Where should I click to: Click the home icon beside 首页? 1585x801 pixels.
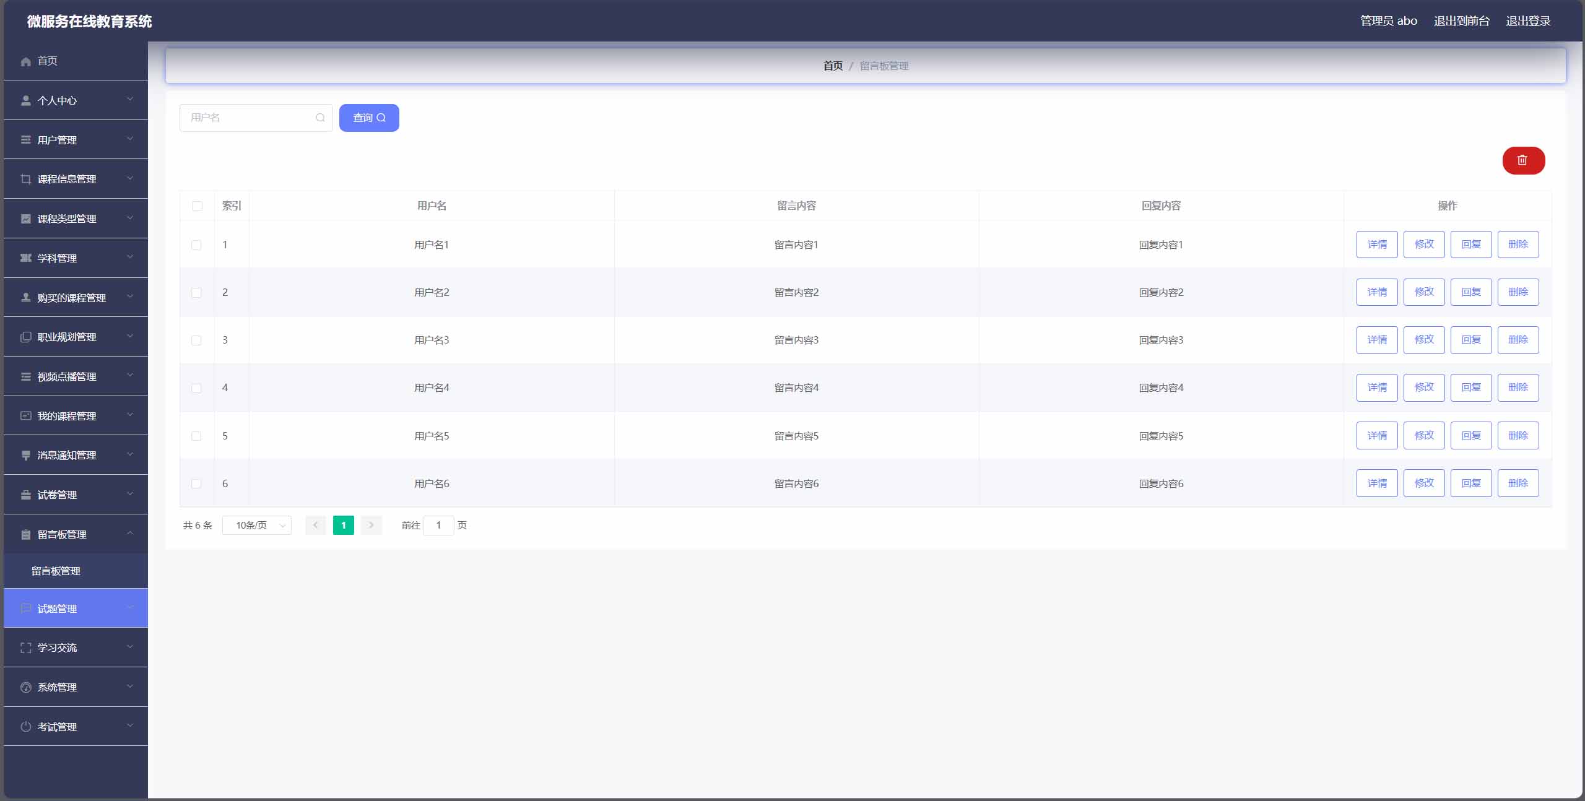click(x=25, y=61)
